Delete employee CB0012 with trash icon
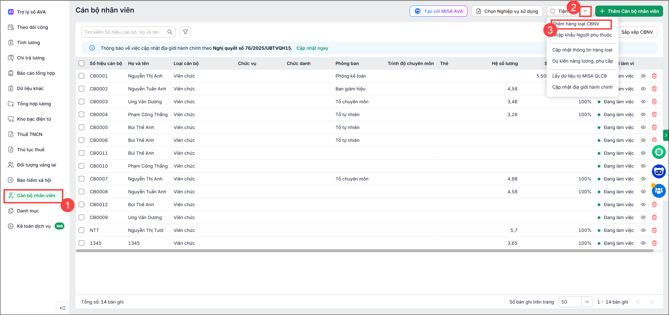Screen dimensions: 669x315 click(654, 204)
